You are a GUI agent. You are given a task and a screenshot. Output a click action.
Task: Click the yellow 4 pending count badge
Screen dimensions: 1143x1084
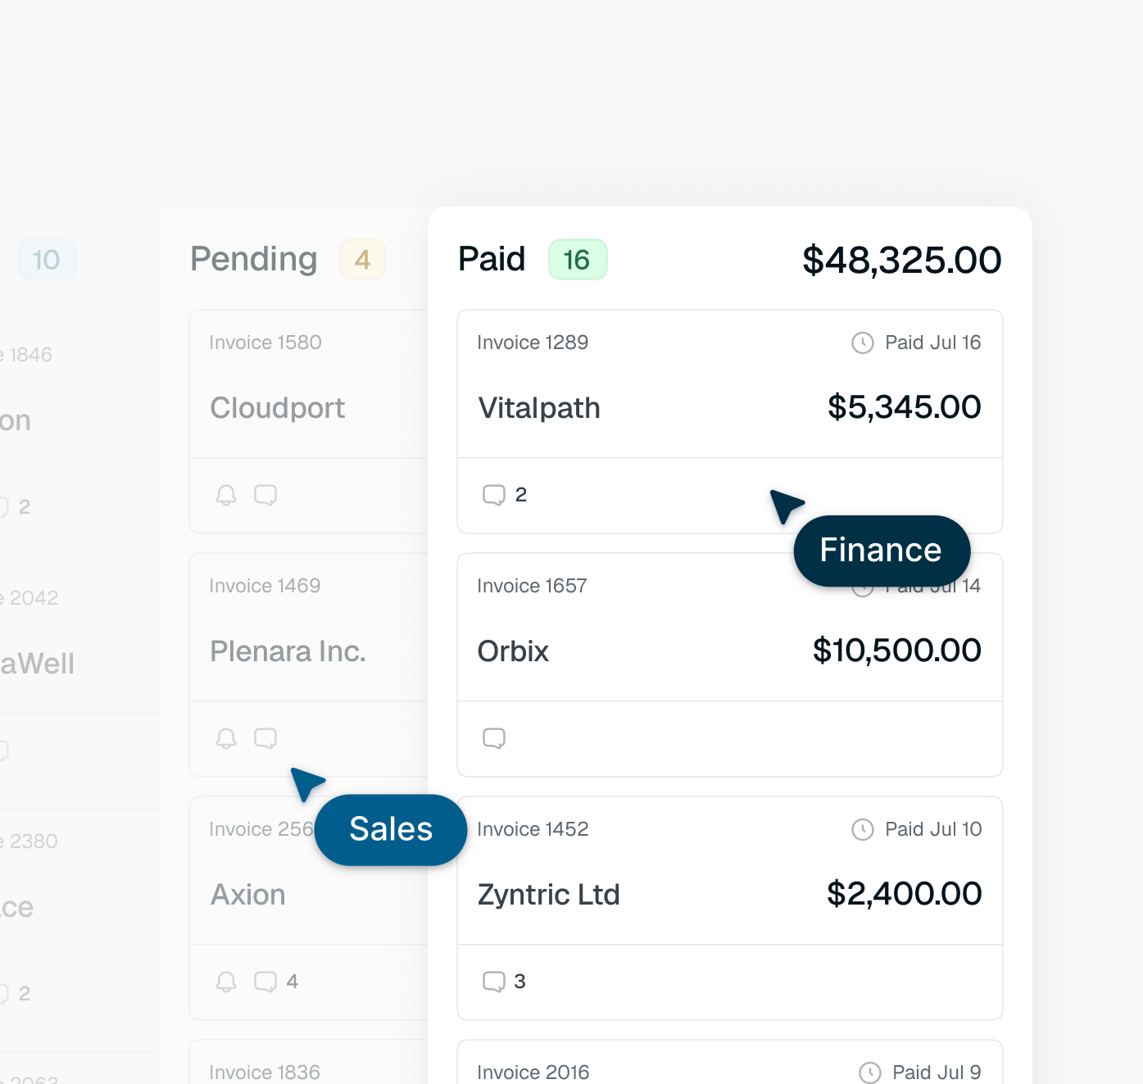click(x=363, y=260)
